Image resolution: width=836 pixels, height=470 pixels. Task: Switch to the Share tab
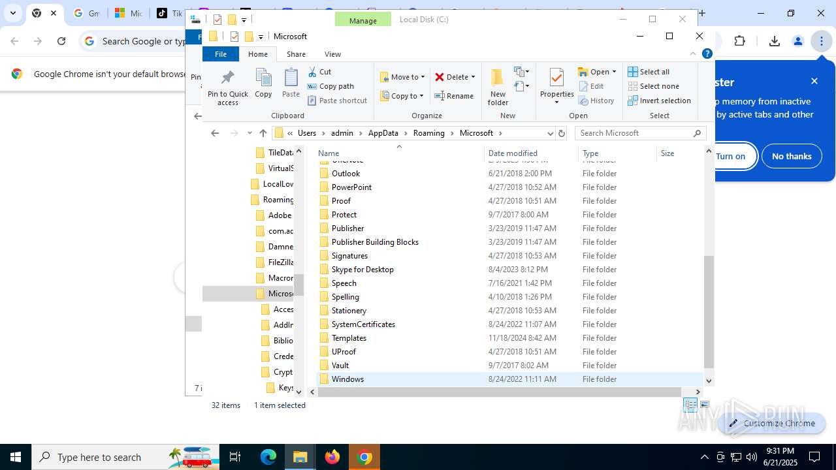coord(296,54)
